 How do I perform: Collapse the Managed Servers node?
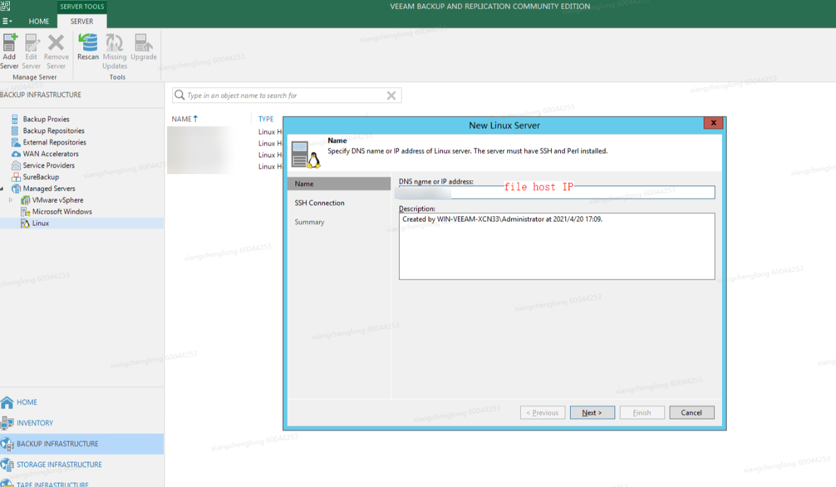pyautogui.click(x=2, y=189)
